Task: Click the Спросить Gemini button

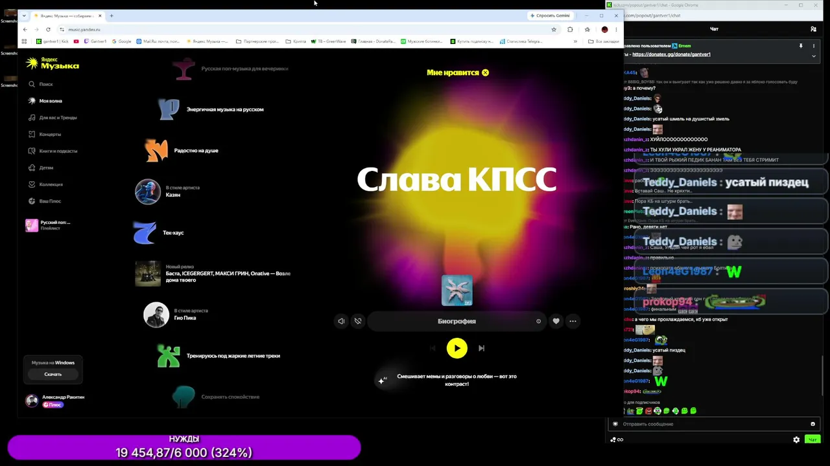Action: [x=550, y=16]
